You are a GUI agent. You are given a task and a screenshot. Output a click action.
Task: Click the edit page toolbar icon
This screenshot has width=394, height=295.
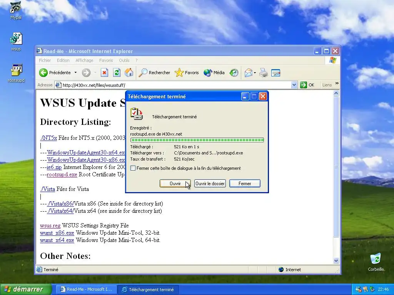(x=275, y=73)
